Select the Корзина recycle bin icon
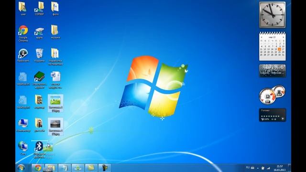 [x=39, y=55]
